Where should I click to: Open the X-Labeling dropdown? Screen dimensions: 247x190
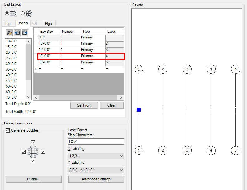pos(96,156)
